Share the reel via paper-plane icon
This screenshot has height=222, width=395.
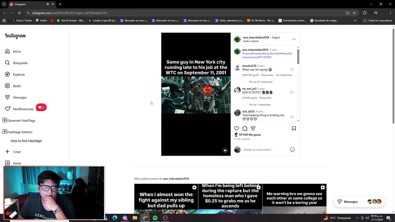(253, 128)
